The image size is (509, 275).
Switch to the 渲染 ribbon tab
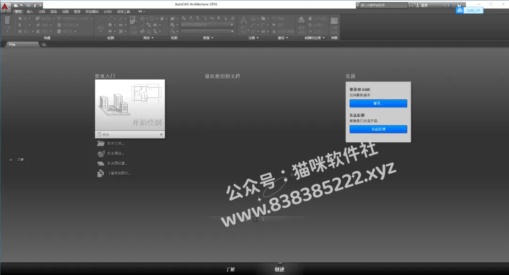coord(54,12)
